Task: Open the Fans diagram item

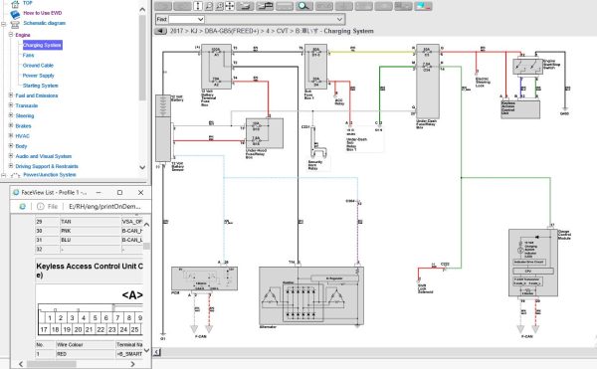Action: tap(28, 55)
